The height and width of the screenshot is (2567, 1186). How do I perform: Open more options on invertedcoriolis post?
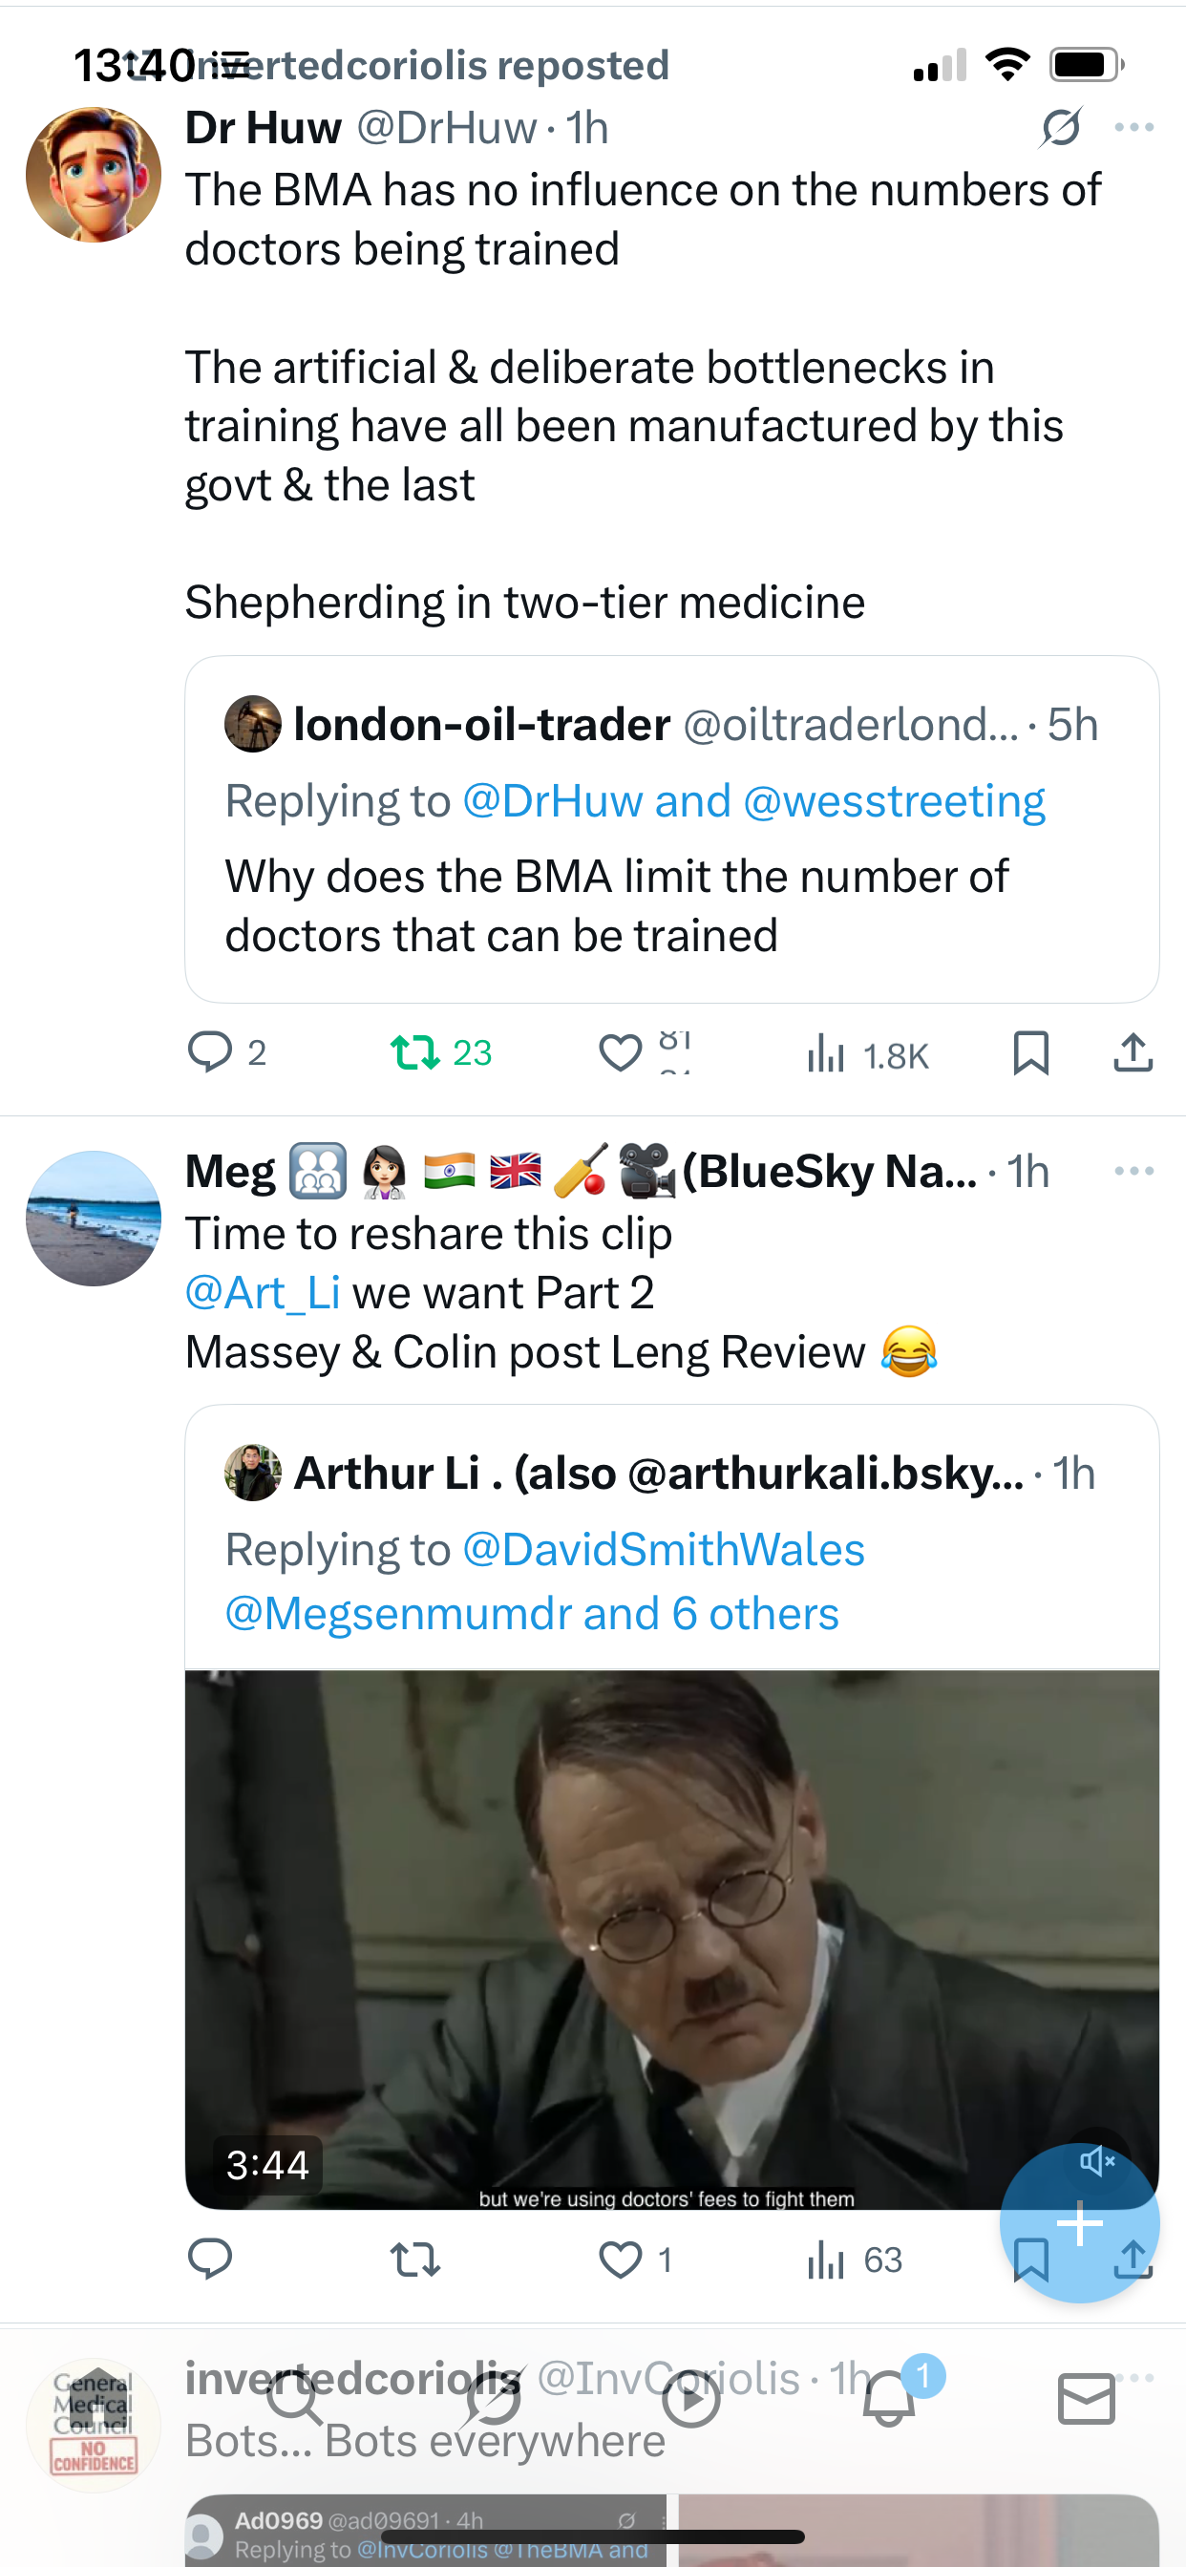pos(1136,2378)
